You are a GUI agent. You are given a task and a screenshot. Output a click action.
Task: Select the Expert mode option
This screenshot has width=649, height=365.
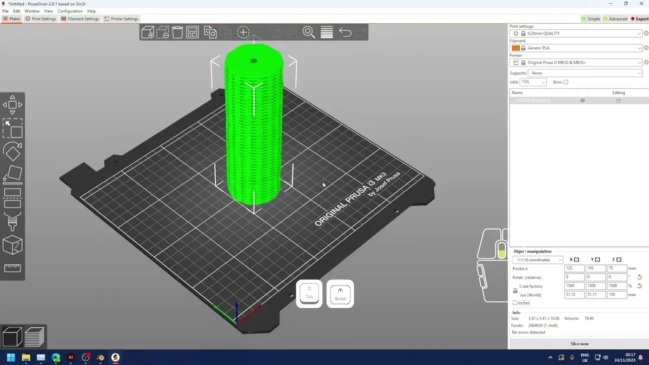(x=639, y=19)
